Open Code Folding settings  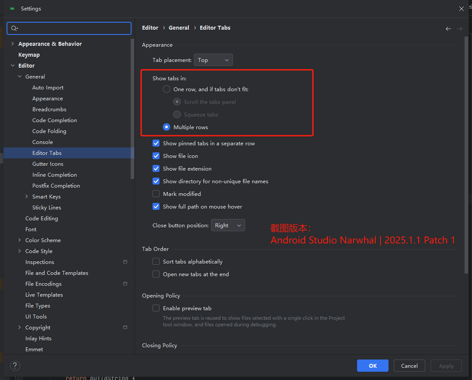49,131
